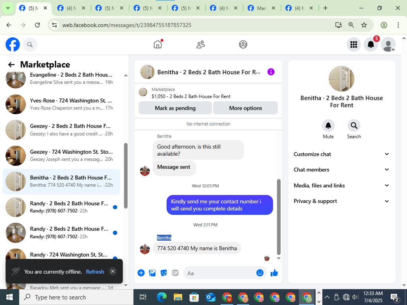Send a thumbs-up like
The height and width of the screenshot is (305, 407).
pos(274,273)
